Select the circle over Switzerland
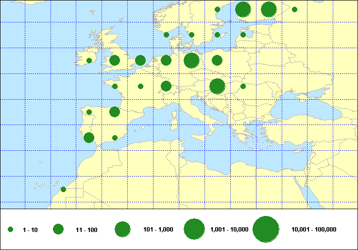The width and height of the screenshot is (358, 250). point(166,86)
